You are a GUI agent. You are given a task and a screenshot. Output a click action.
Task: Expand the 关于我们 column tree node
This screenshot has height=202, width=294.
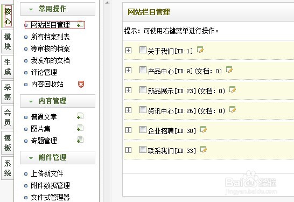pos(128,50)
